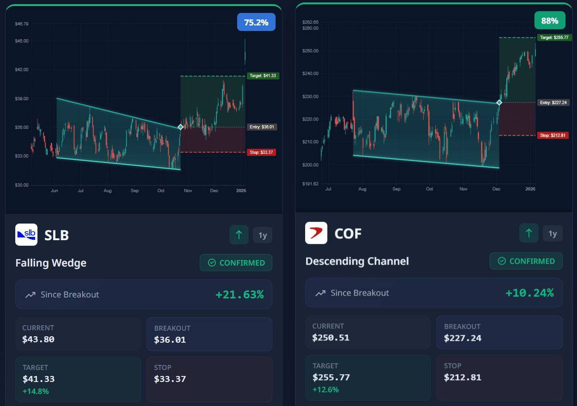577x406 pixels.
Task: Click the Entry $36.01 label on the SLB chart
Action: click(262, 127)
